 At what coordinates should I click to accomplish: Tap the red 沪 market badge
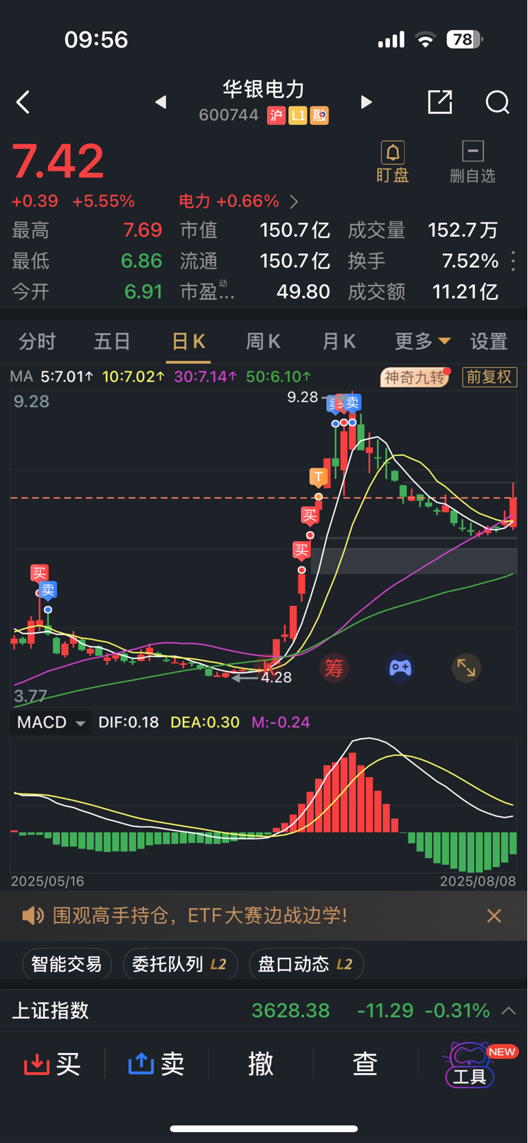pos(276,115)
